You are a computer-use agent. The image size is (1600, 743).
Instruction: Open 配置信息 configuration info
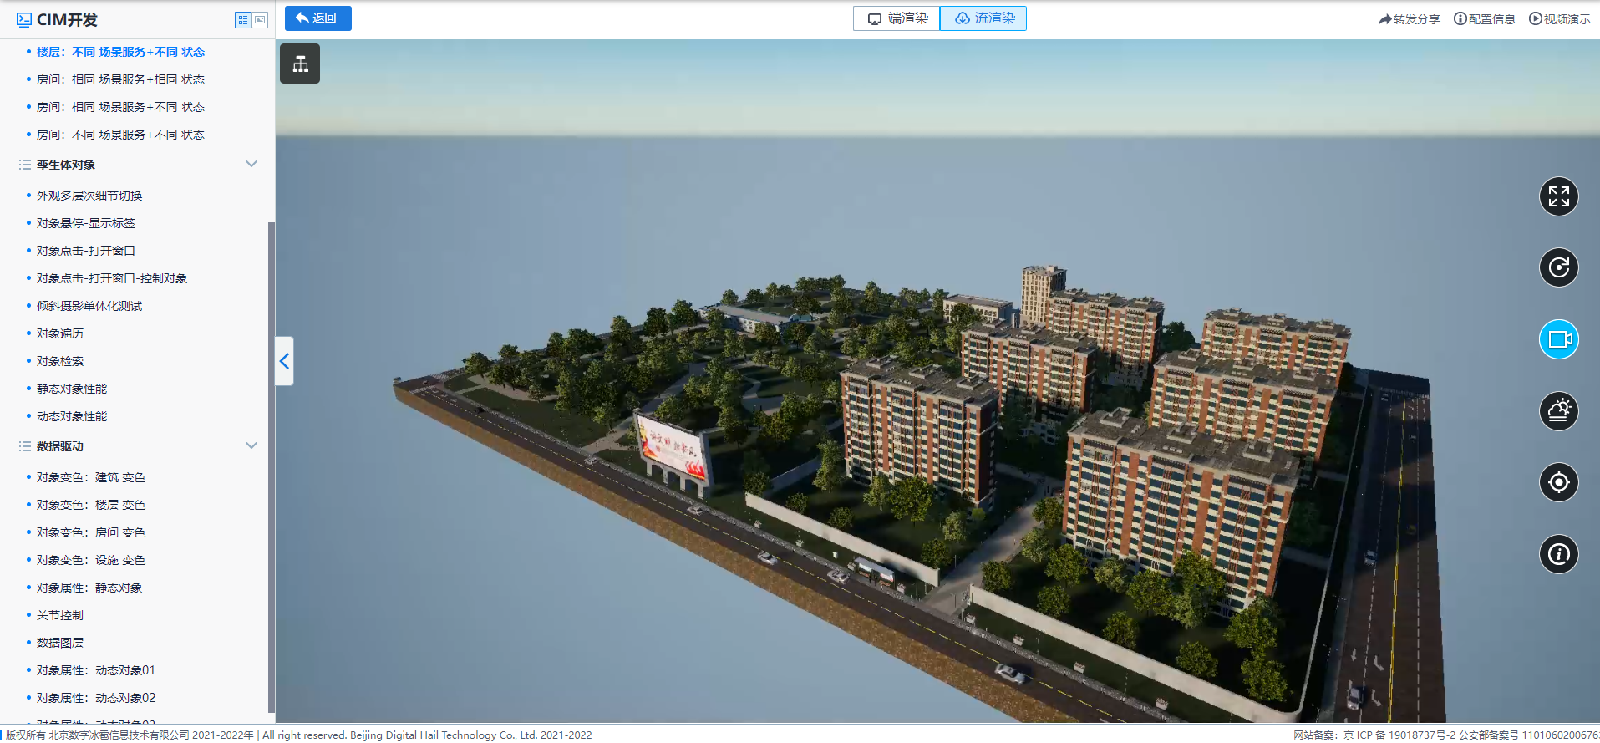pos(1485,18)
